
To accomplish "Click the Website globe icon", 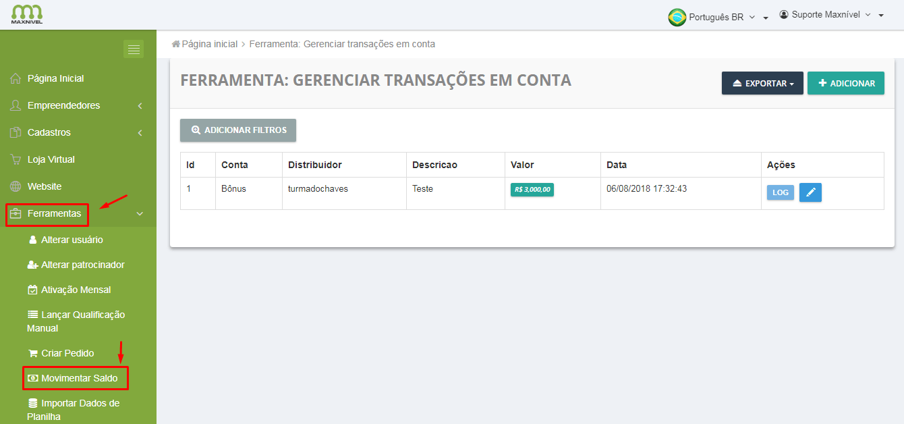I will (16, 187).
